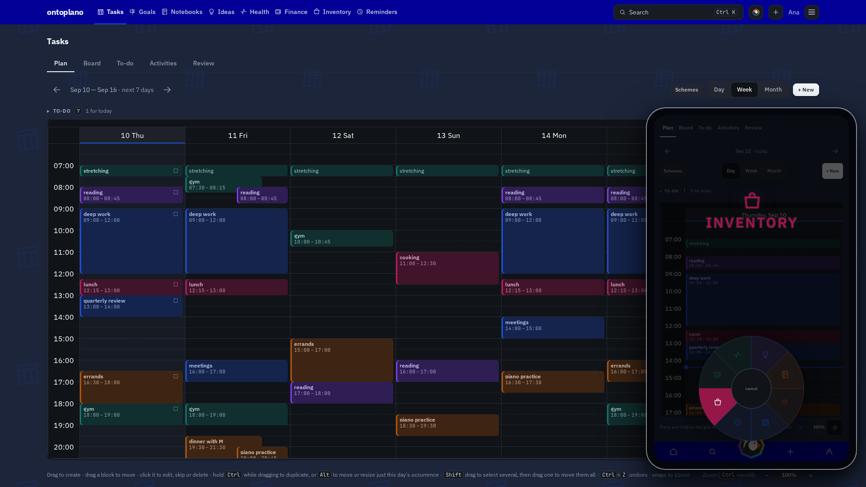
Task: Open the Notebooks section
Action: (x=182, y=12)
